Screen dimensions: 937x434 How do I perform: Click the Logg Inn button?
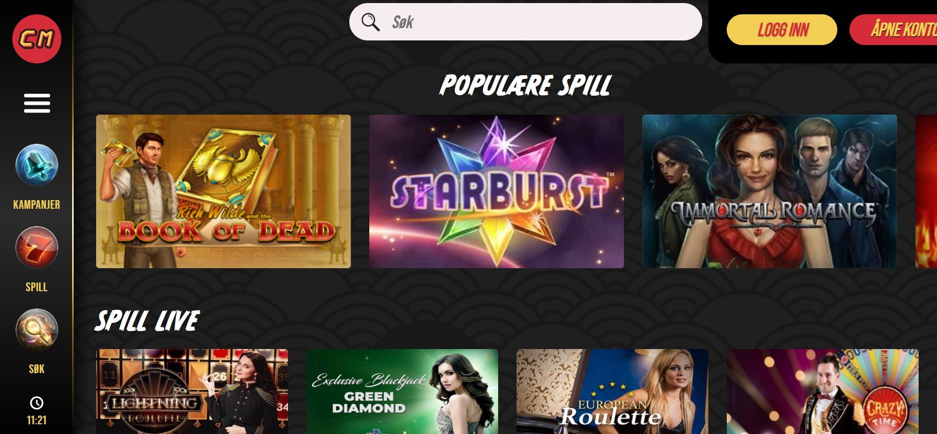(782, 30)
